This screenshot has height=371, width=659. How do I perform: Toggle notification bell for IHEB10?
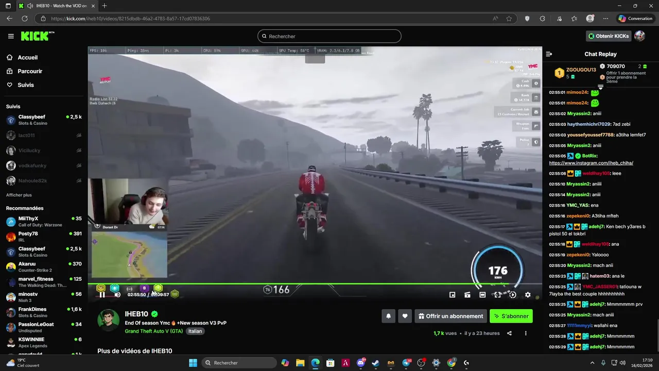(389, 316)
